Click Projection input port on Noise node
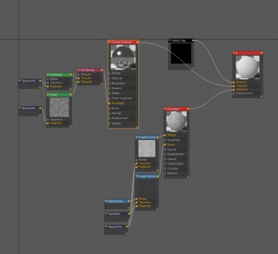 [48, 123]
